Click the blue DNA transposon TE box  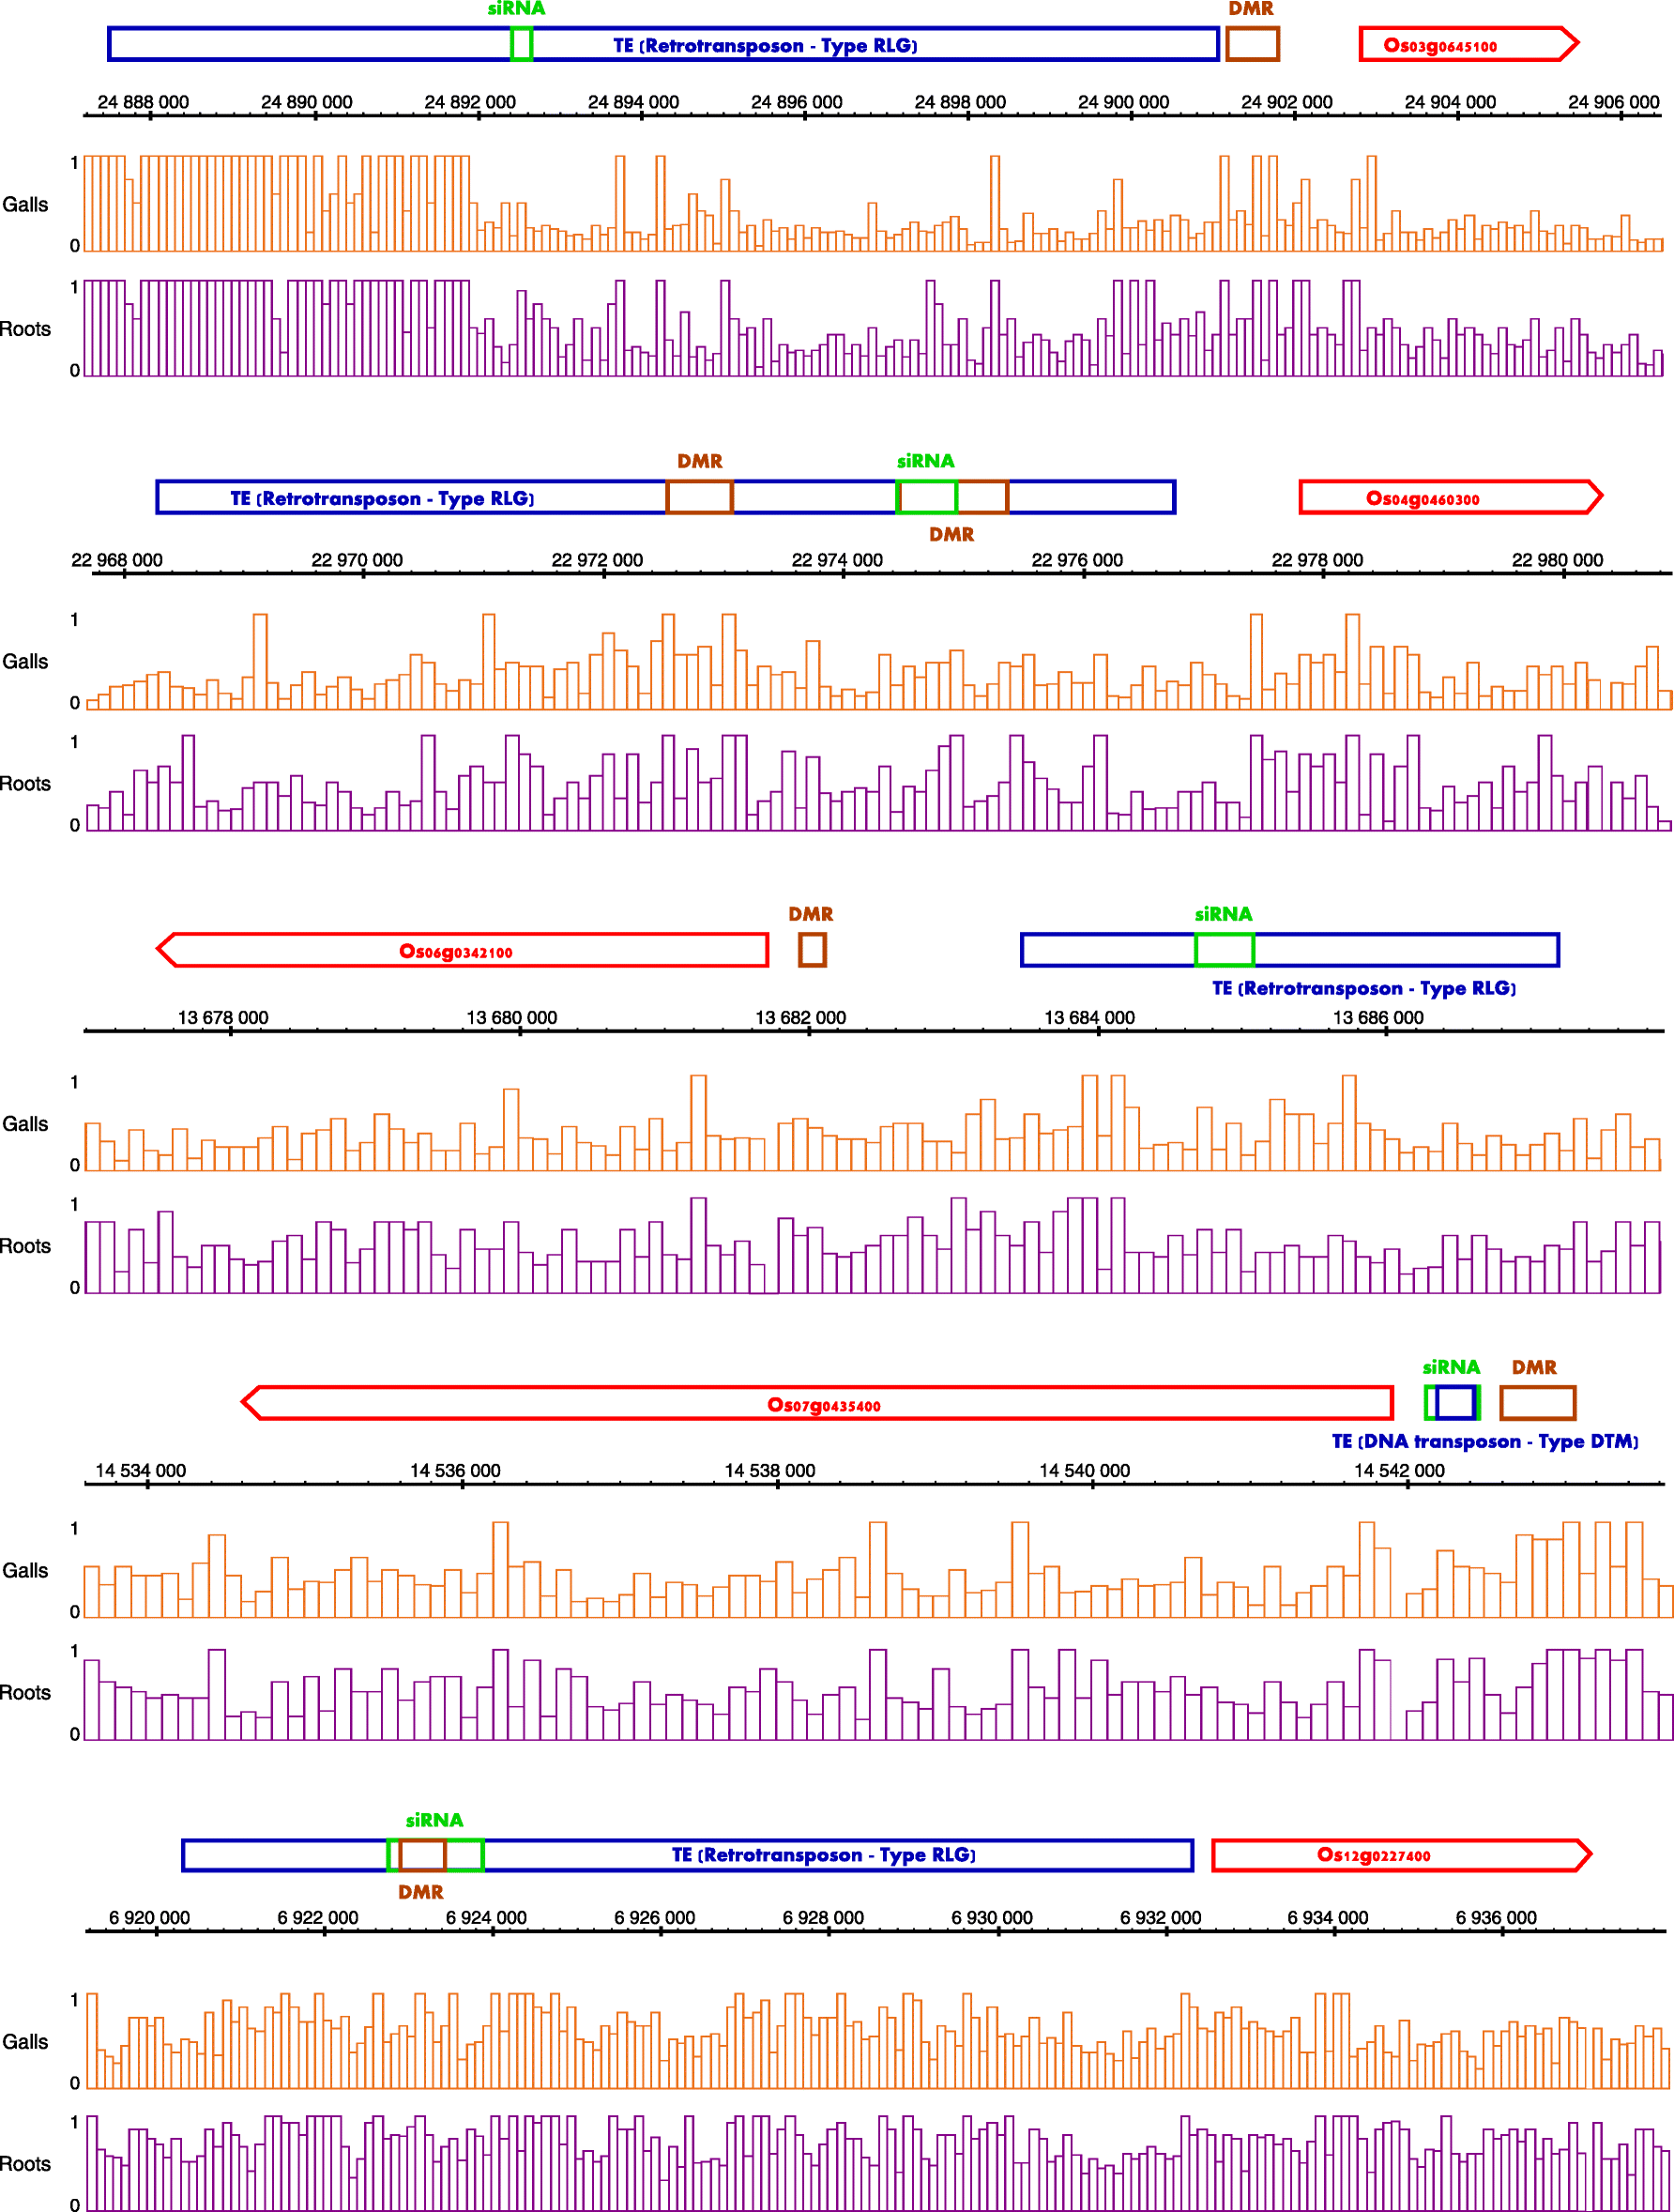tap(1455, 1403)
